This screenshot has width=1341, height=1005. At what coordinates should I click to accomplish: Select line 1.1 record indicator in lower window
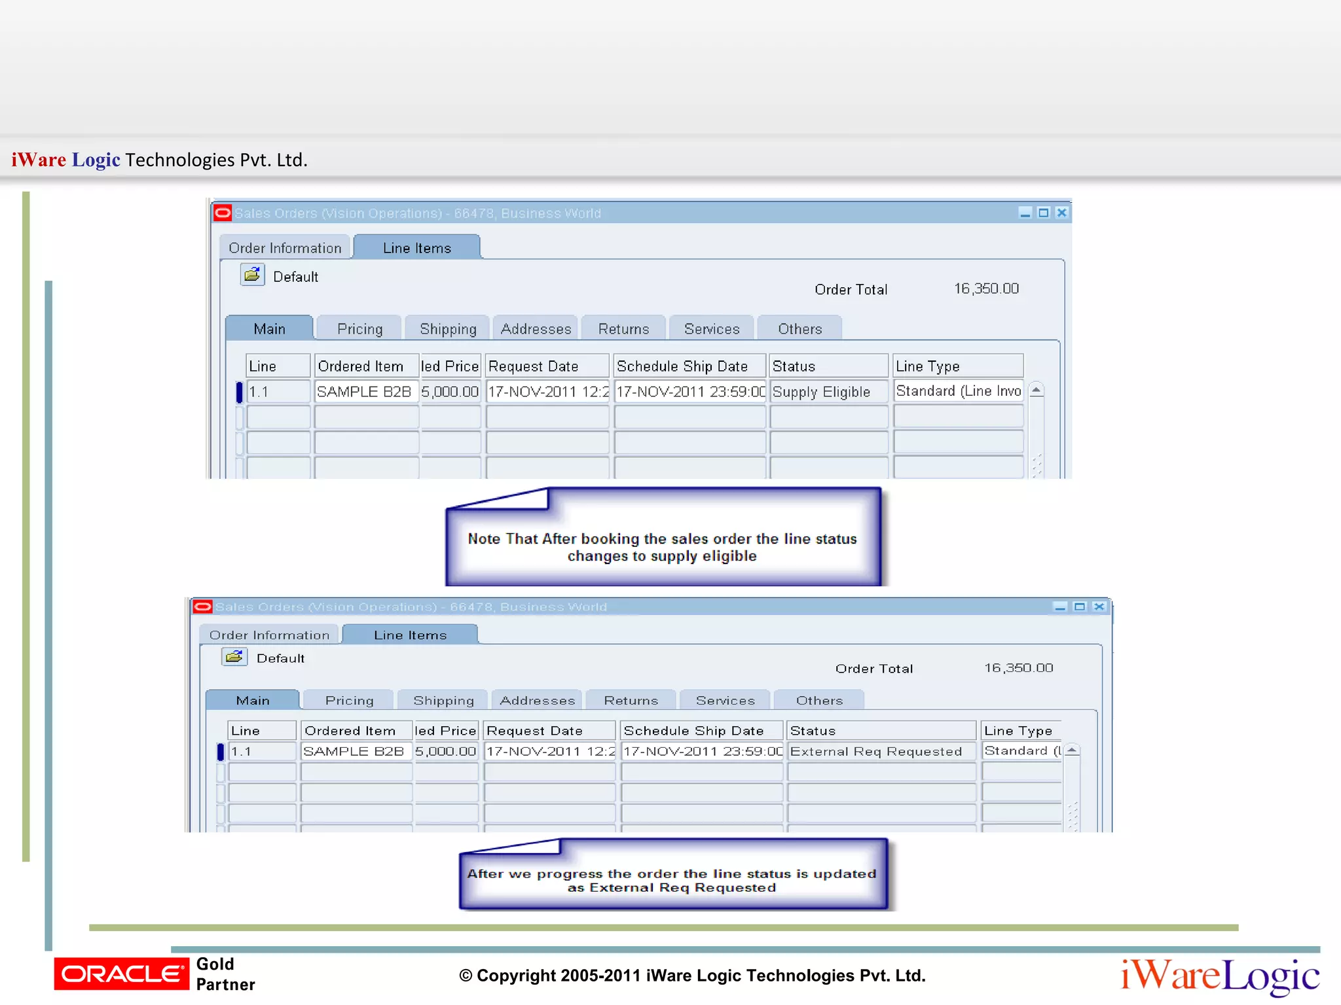click(x=221, y=752)
